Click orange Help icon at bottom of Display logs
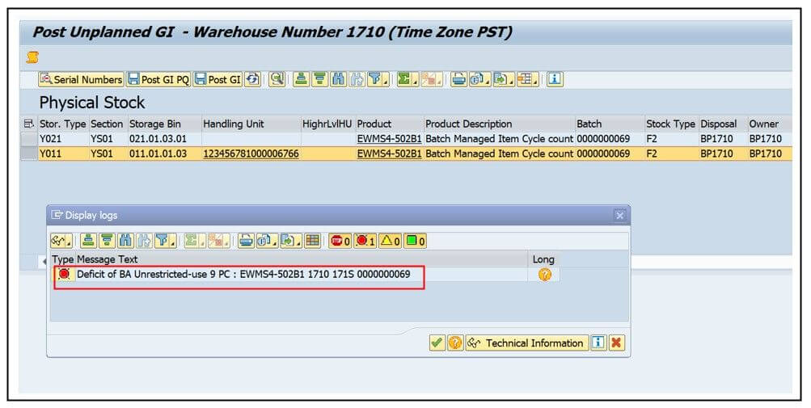Image resolution: width=811 pixels, height=408 pixels. [455, 343]
